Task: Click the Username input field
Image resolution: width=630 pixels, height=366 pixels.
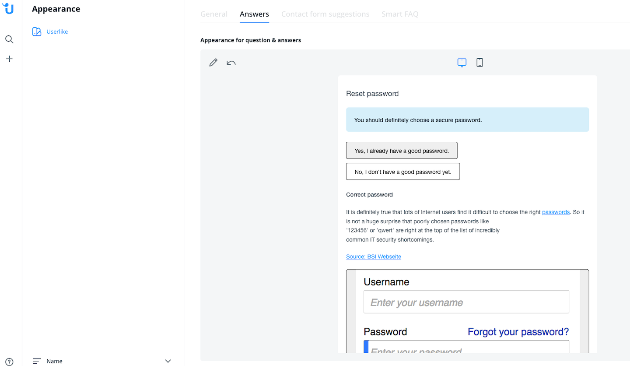Action: click(466, 302)
